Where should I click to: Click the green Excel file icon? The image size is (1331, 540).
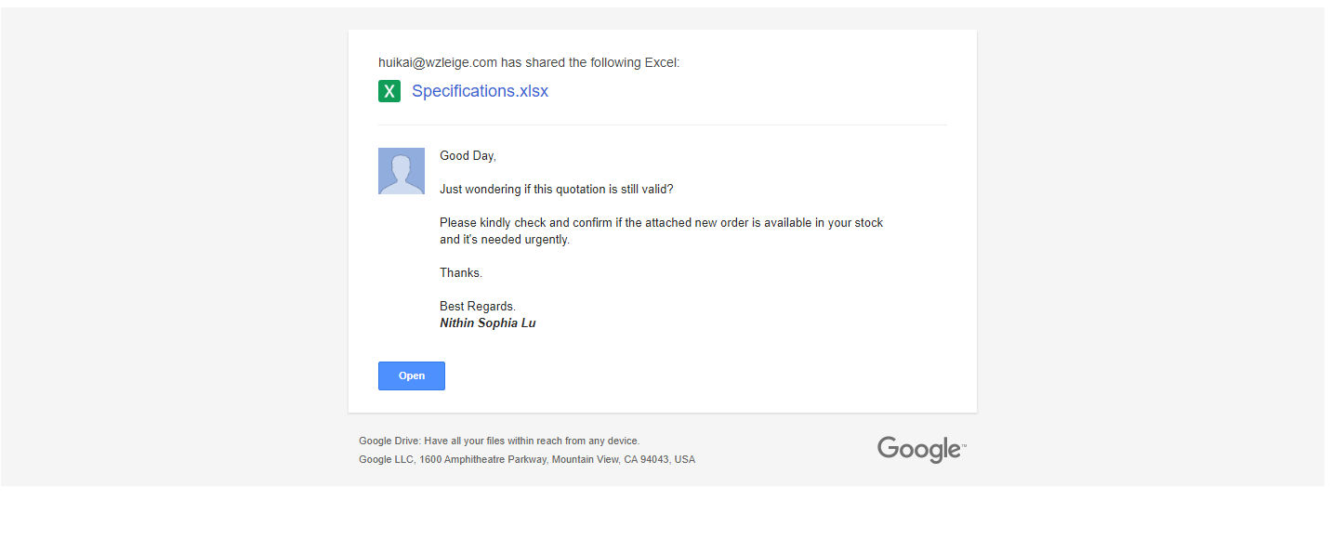(x=389, y=91)
